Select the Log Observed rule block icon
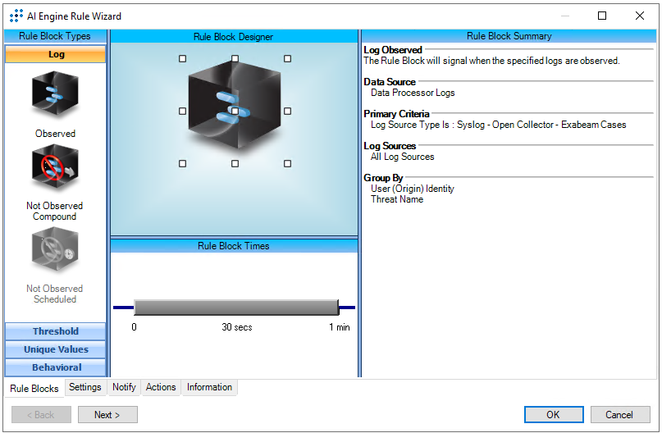Screen dimensions: 662x433 [x=55, y=95]
